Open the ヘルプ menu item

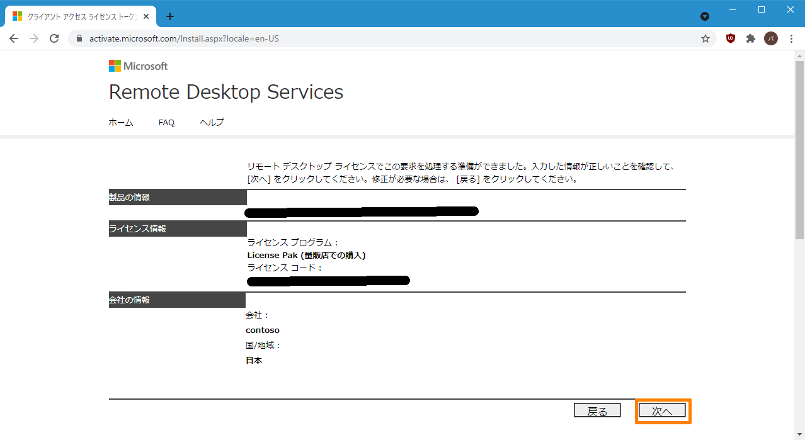coord(212,123)
